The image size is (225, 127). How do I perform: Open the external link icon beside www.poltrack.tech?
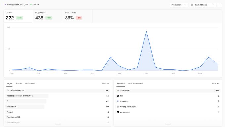25,5
